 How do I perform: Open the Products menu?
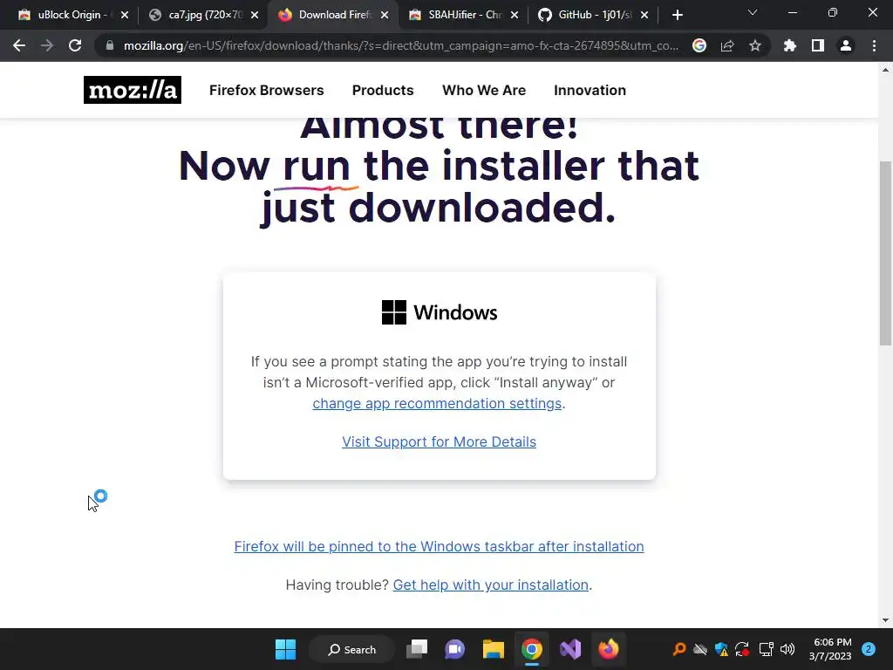[383, 90]
